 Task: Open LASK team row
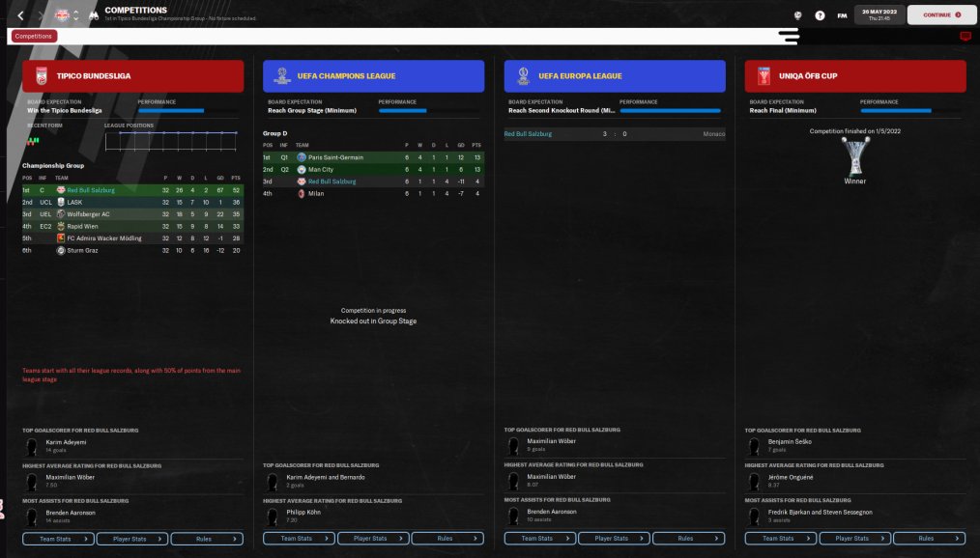click(133, 202)
